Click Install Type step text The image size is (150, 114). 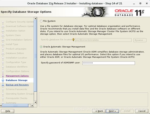[12, 44]
